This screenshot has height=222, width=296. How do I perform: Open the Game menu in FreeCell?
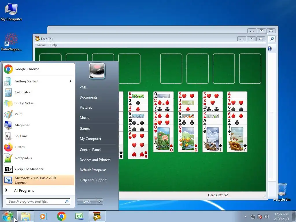coord(41,45)
